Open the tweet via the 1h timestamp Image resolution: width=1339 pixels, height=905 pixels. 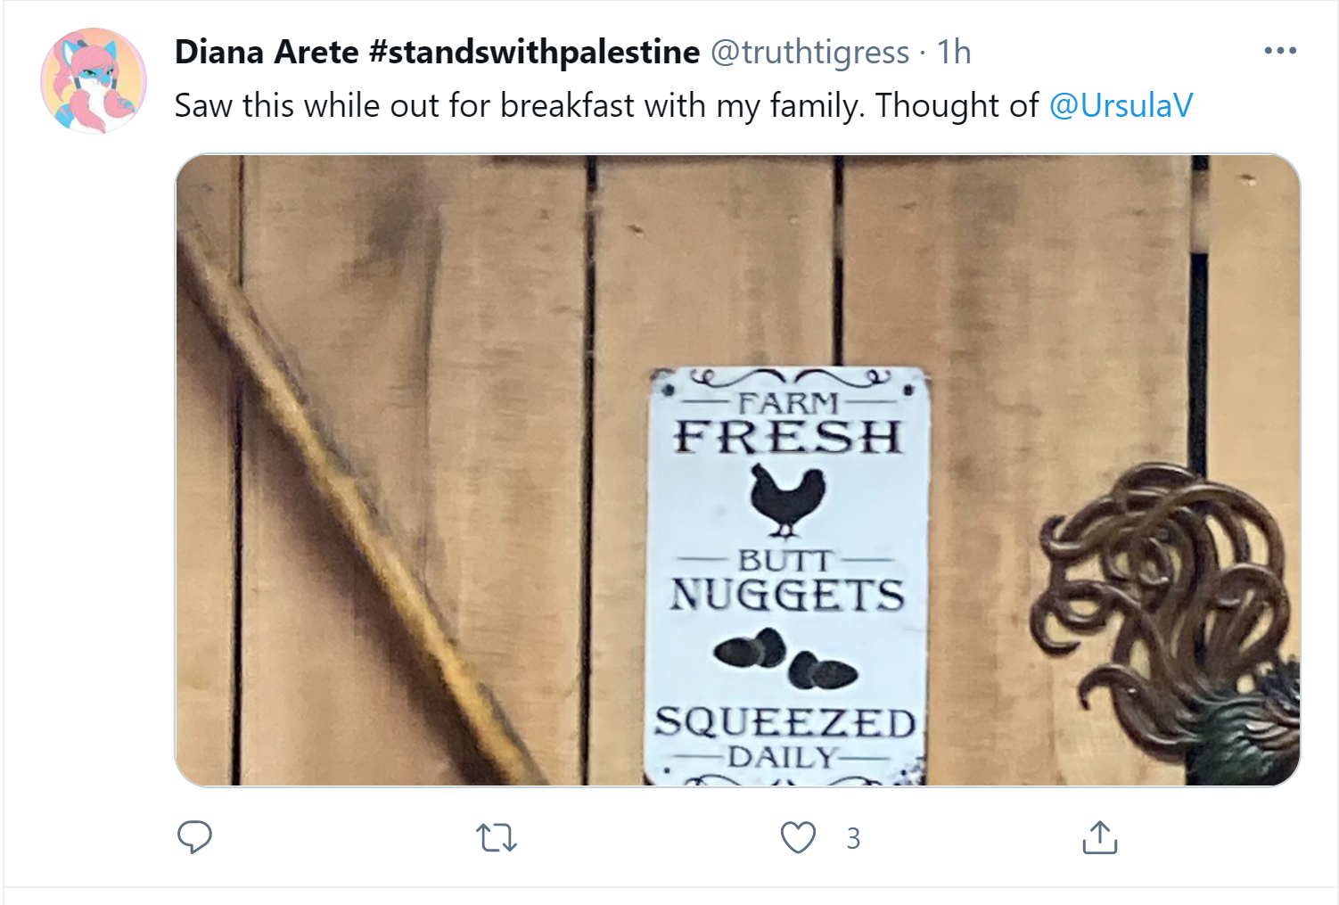tap(953, 52)
